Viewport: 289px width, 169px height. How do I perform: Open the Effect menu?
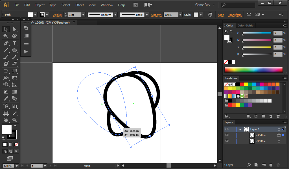(79, 5)
